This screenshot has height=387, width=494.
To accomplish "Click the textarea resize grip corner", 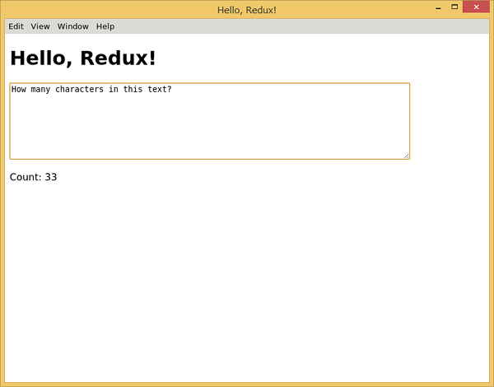I will [407, 156].
